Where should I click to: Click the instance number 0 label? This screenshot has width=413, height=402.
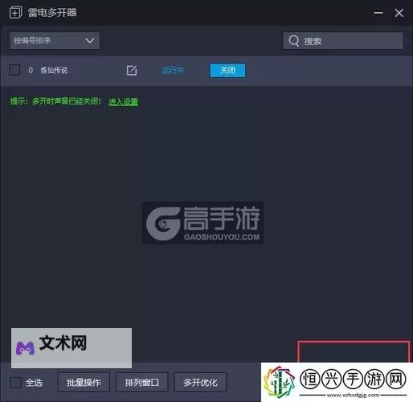click(x=31, y=71)
